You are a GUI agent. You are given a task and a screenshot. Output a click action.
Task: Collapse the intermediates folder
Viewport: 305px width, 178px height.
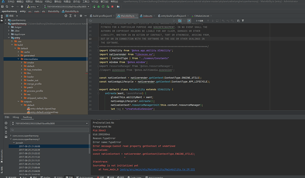[18, 59]
